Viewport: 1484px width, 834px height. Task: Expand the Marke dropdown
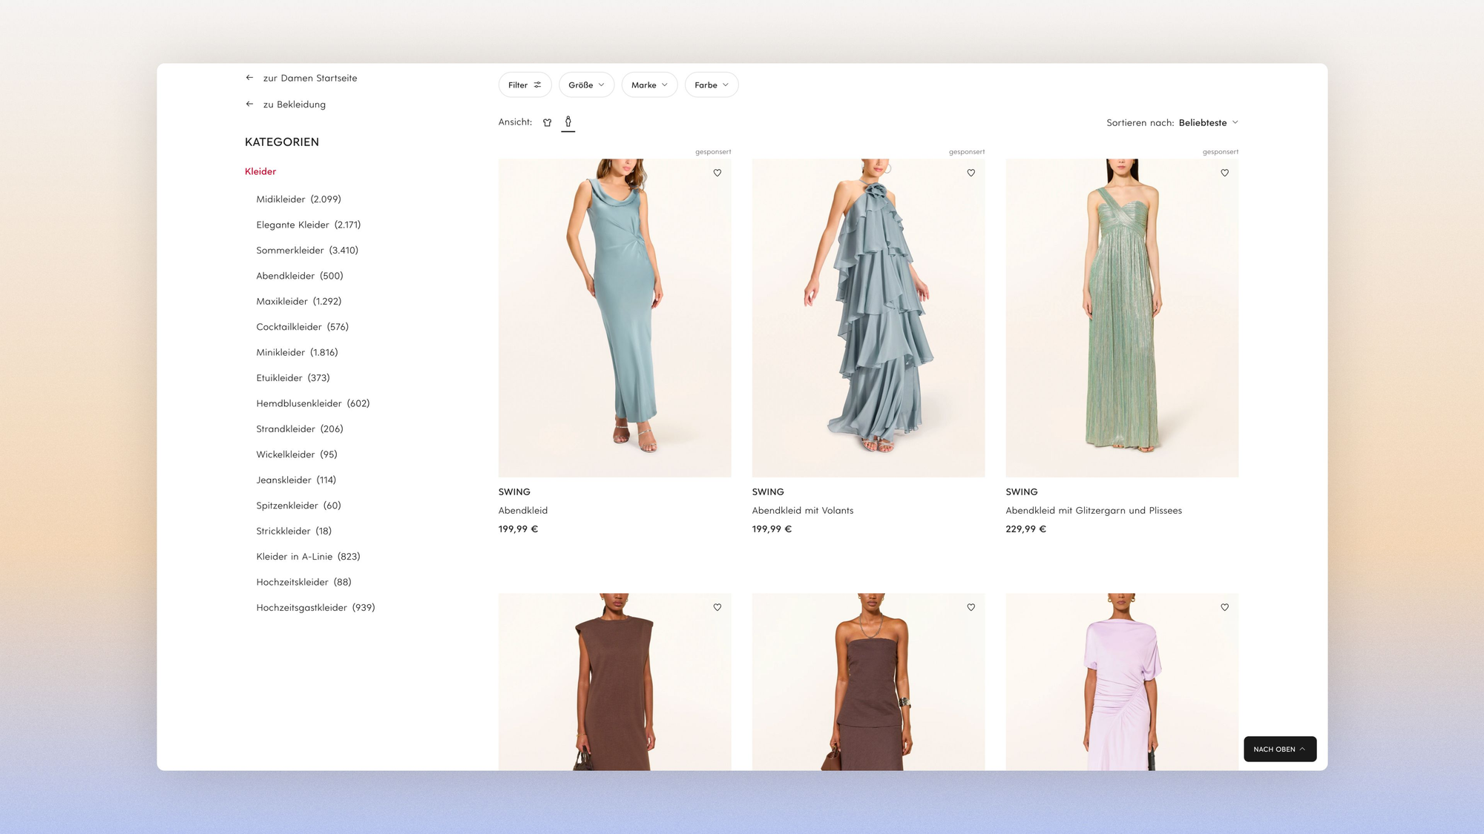click(x=649, y=85)
